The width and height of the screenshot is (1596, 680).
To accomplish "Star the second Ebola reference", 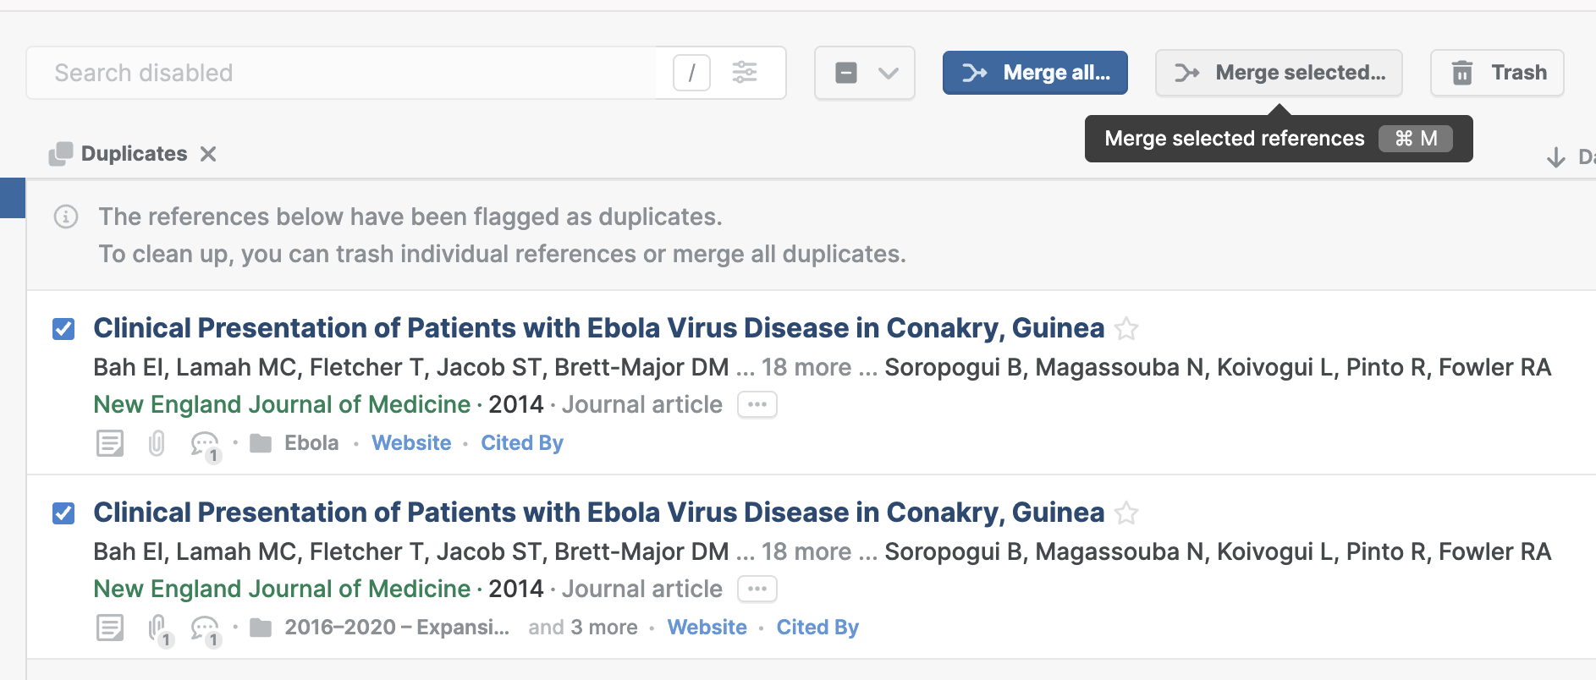I will (x=1126, y=513).
